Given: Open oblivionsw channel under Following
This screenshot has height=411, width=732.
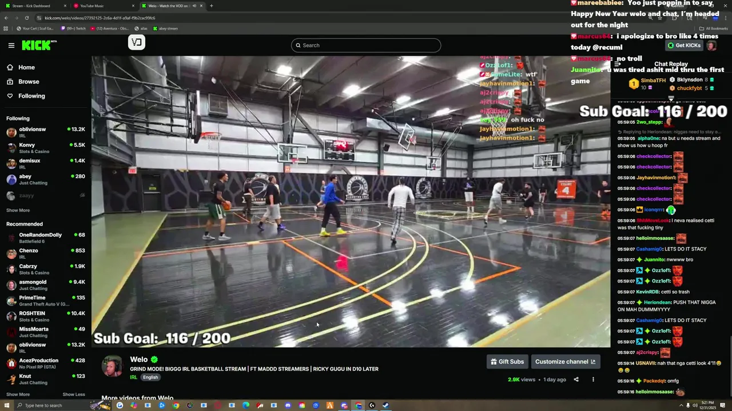Looking at the screenshot, I should coord(46,132).
